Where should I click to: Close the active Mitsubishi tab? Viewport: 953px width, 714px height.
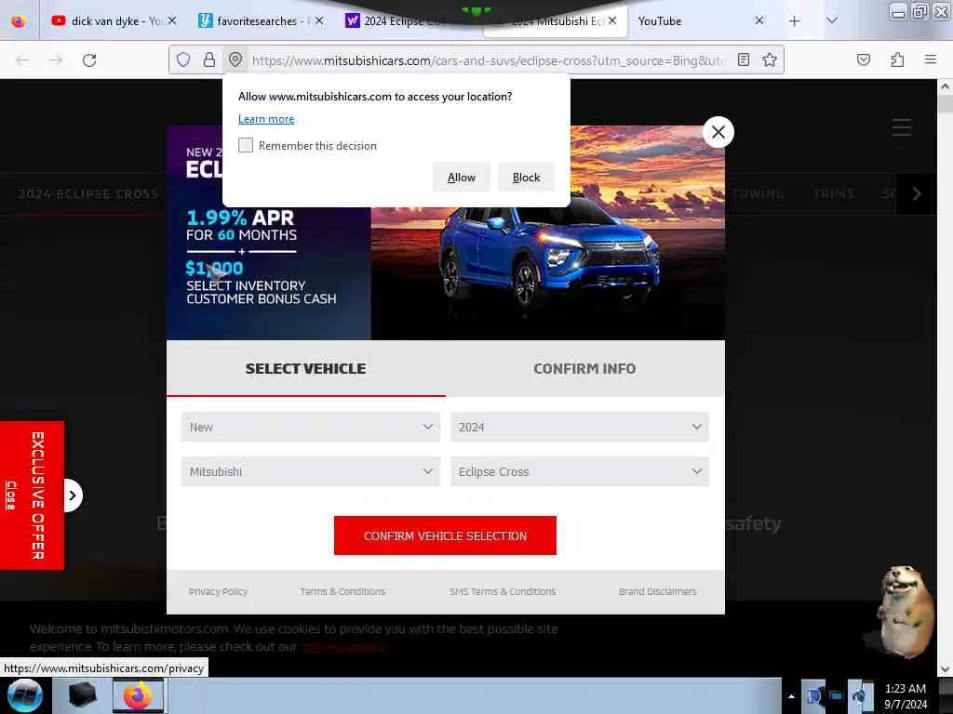[612, 20]
